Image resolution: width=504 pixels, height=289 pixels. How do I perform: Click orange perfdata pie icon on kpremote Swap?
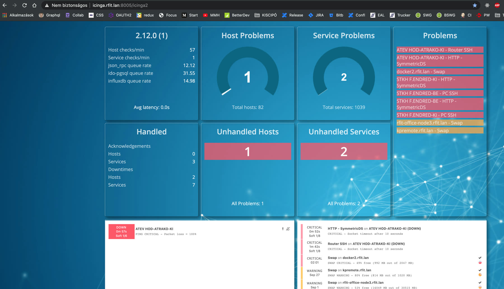[480, 275]
